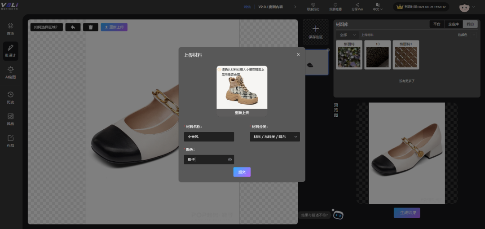
Task: Switch to the 企业库 tab
Action: click(x=454, y=24)
